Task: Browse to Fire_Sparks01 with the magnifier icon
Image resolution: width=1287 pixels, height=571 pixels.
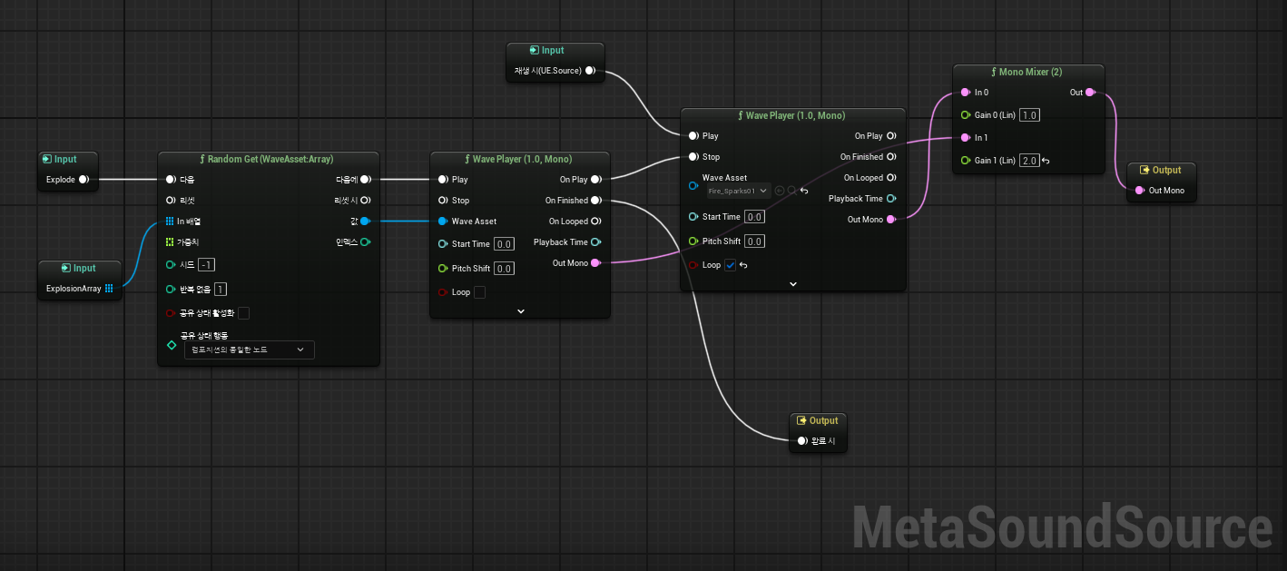Action: [x=791, y=191]
